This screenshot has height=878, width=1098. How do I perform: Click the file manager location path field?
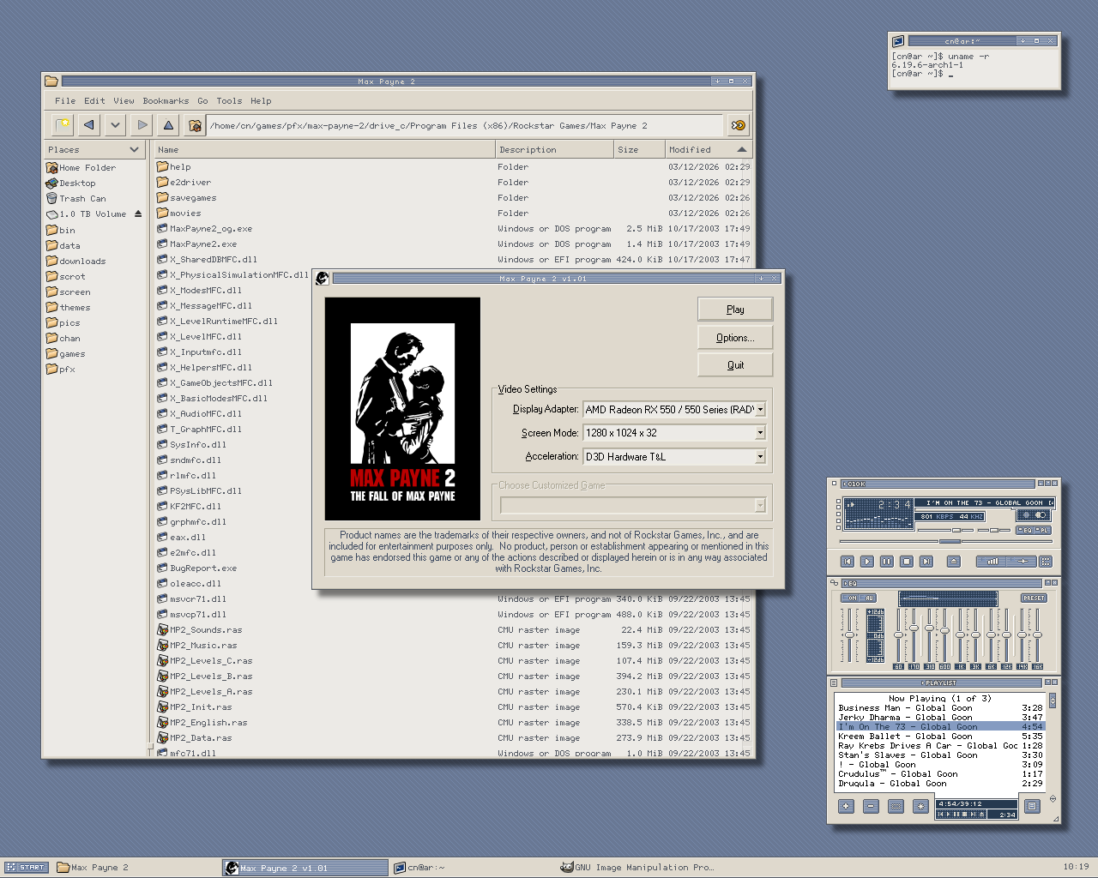465,125
